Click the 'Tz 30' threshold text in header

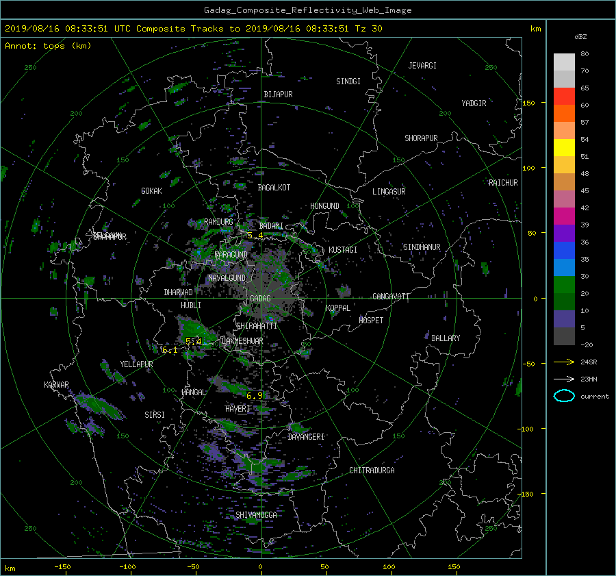pyautogui.click(x=368, y=28)
